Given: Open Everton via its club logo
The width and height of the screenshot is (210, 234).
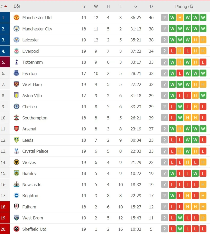Looking at the screenshot, I should coord(16,73).
